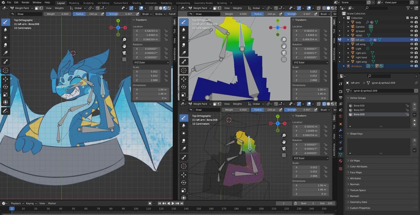
Task: Expand the Geometry Data panel
Action: click(x=358, y=202)
